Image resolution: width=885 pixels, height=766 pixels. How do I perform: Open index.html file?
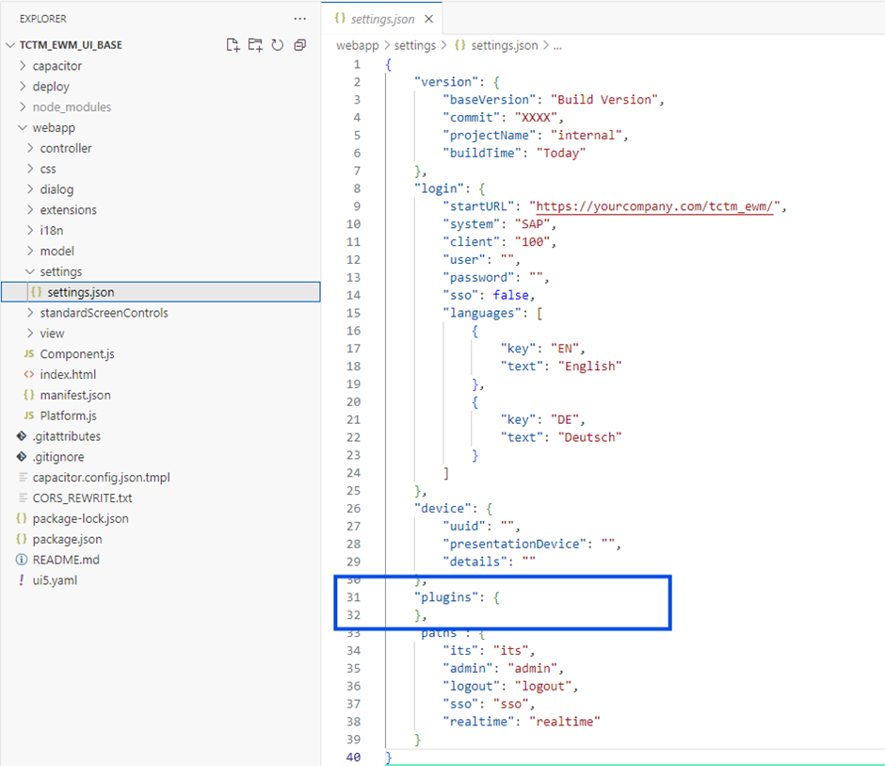[x=68, y=375]
